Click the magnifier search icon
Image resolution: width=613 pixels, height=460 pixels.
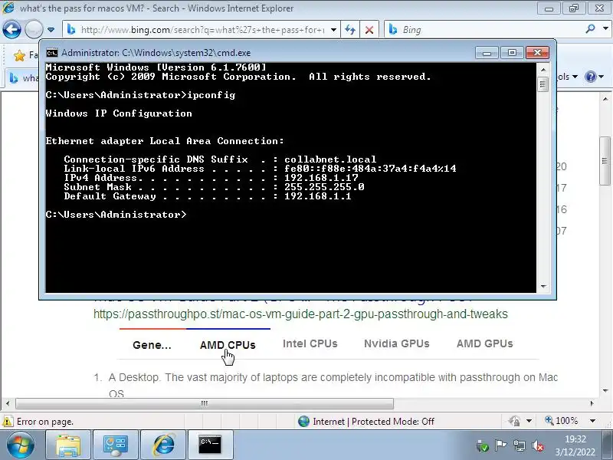click(x=590, y=29)
